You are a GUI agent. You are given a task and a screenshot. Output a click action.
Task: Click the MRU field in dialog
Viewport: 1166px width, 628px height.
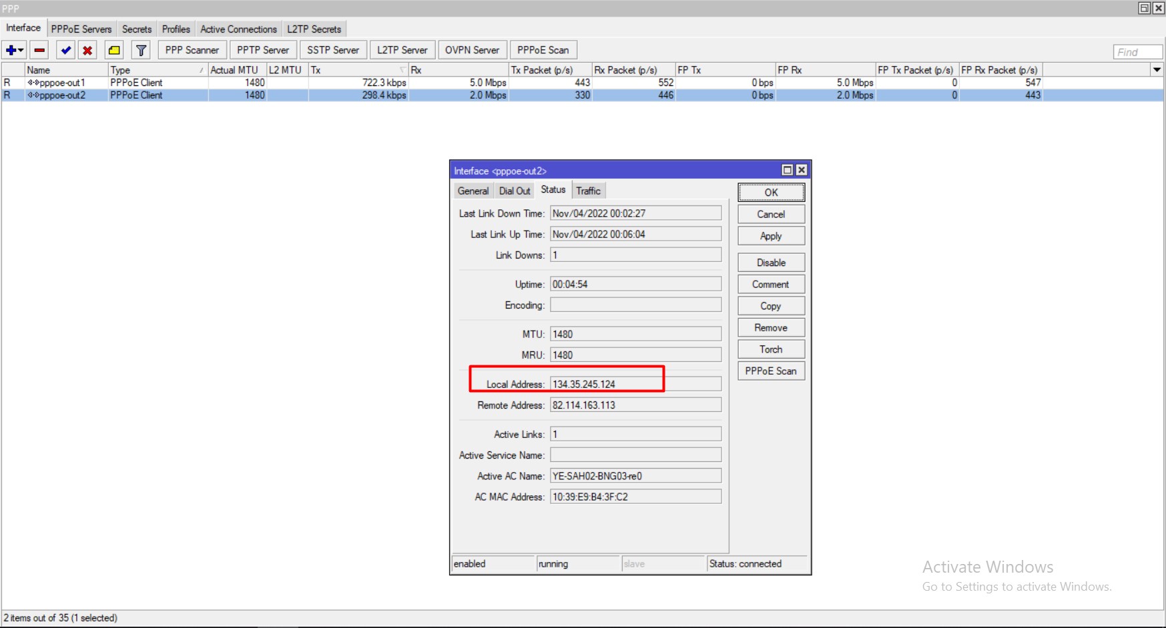click(635, 355)
